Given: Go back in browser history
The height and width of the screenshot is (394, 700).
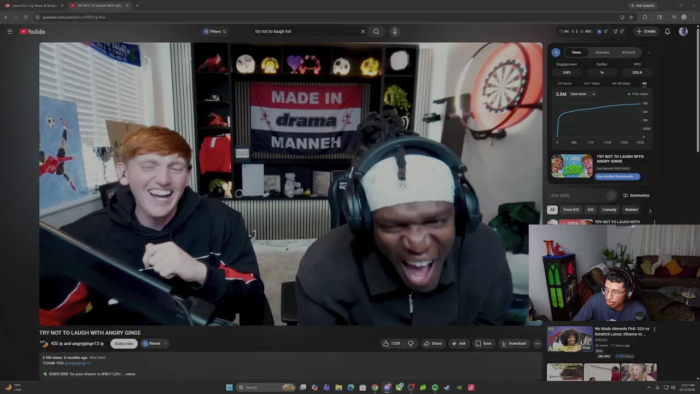Looking at the screenshot, I should (x=6, y=17).
